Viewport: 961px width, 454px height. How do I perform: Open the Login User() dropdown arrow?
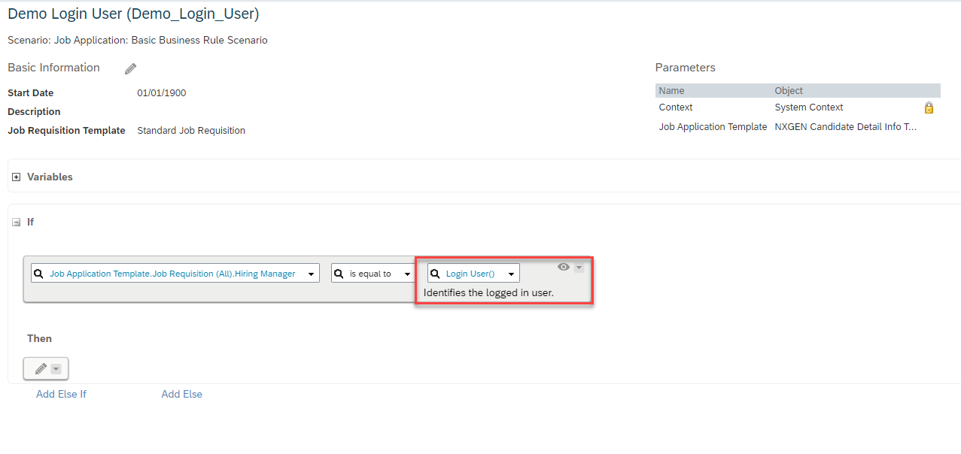(511, 274)
